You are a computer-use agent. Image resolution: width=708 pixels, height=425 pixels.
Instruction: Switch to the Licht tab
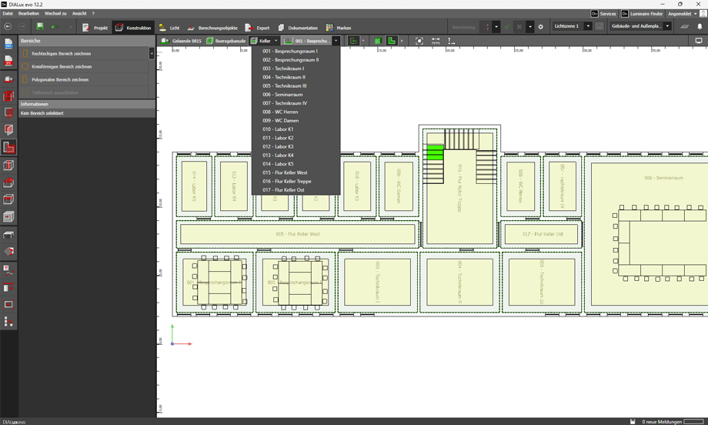(x=169, y=28)
